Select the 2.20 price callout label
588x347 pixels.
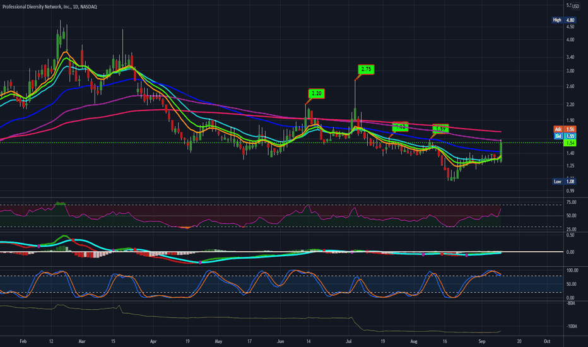tap(317, 93)
